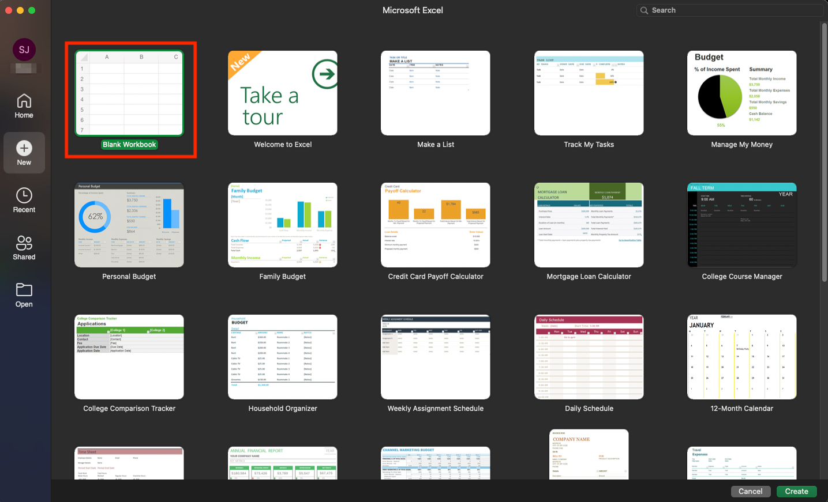Screen dimensions: 828x502
Task: Choose the Track My Tasks template
Action: (x=589, y=93)
